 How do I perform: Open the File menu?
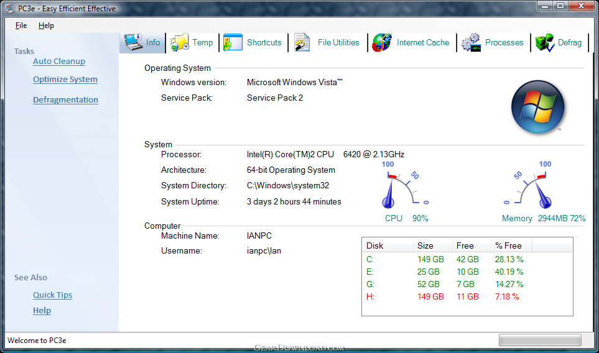(21, 25)
